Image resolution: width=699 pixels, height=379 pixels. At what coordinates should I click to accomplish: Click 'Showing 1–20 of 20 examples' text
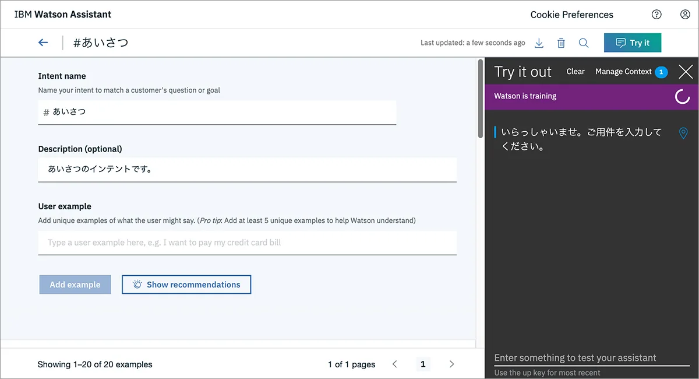coord(95,364)
